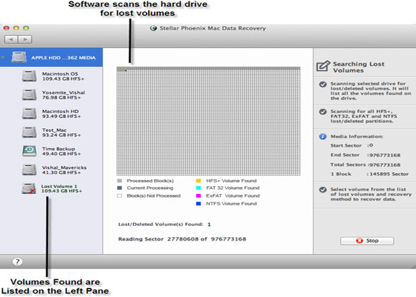Collapse the APPLE HDD disclosure triangle
This screenshot has width=416, height=297.
(3, 58)
